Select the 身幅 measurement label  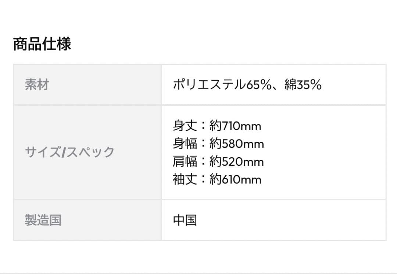(x=185, y=144)
